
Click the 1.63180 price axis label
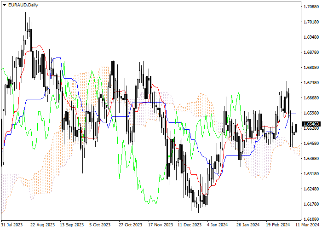(x=311, y=174)
